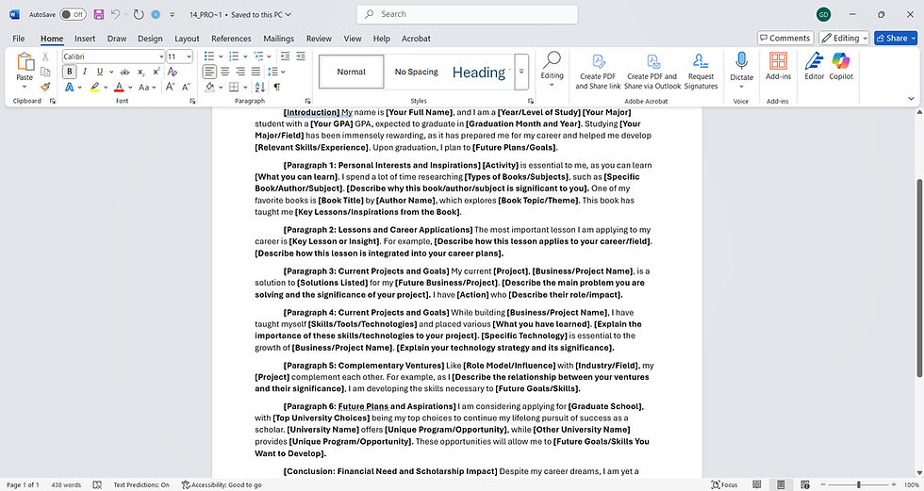Screen dimensions: 924x491
Task: Toggle bold formatting
Action: 70,72
